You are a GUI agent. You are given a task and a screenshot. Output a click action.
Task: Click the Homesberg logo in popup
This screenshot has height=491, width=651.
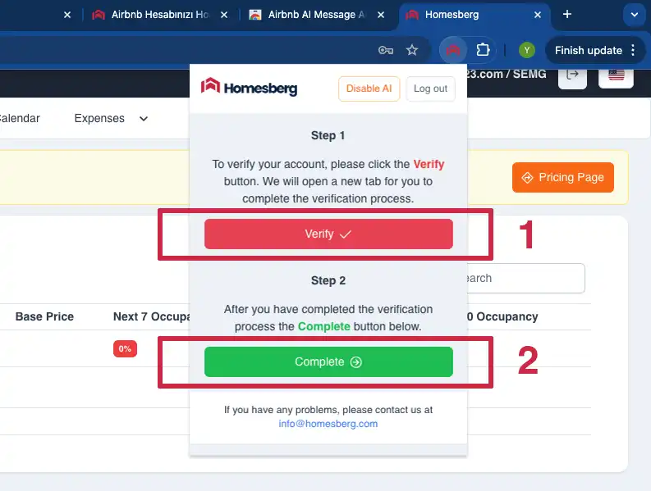(250, 89)
